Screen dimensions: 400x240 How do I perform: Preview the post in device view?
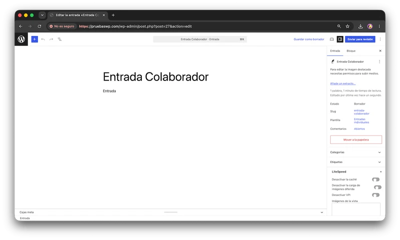tap(332, 39)
